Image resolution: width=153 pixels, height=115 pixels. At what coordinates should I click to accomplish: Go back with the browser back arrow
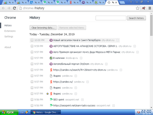click(x=3, y=8)
